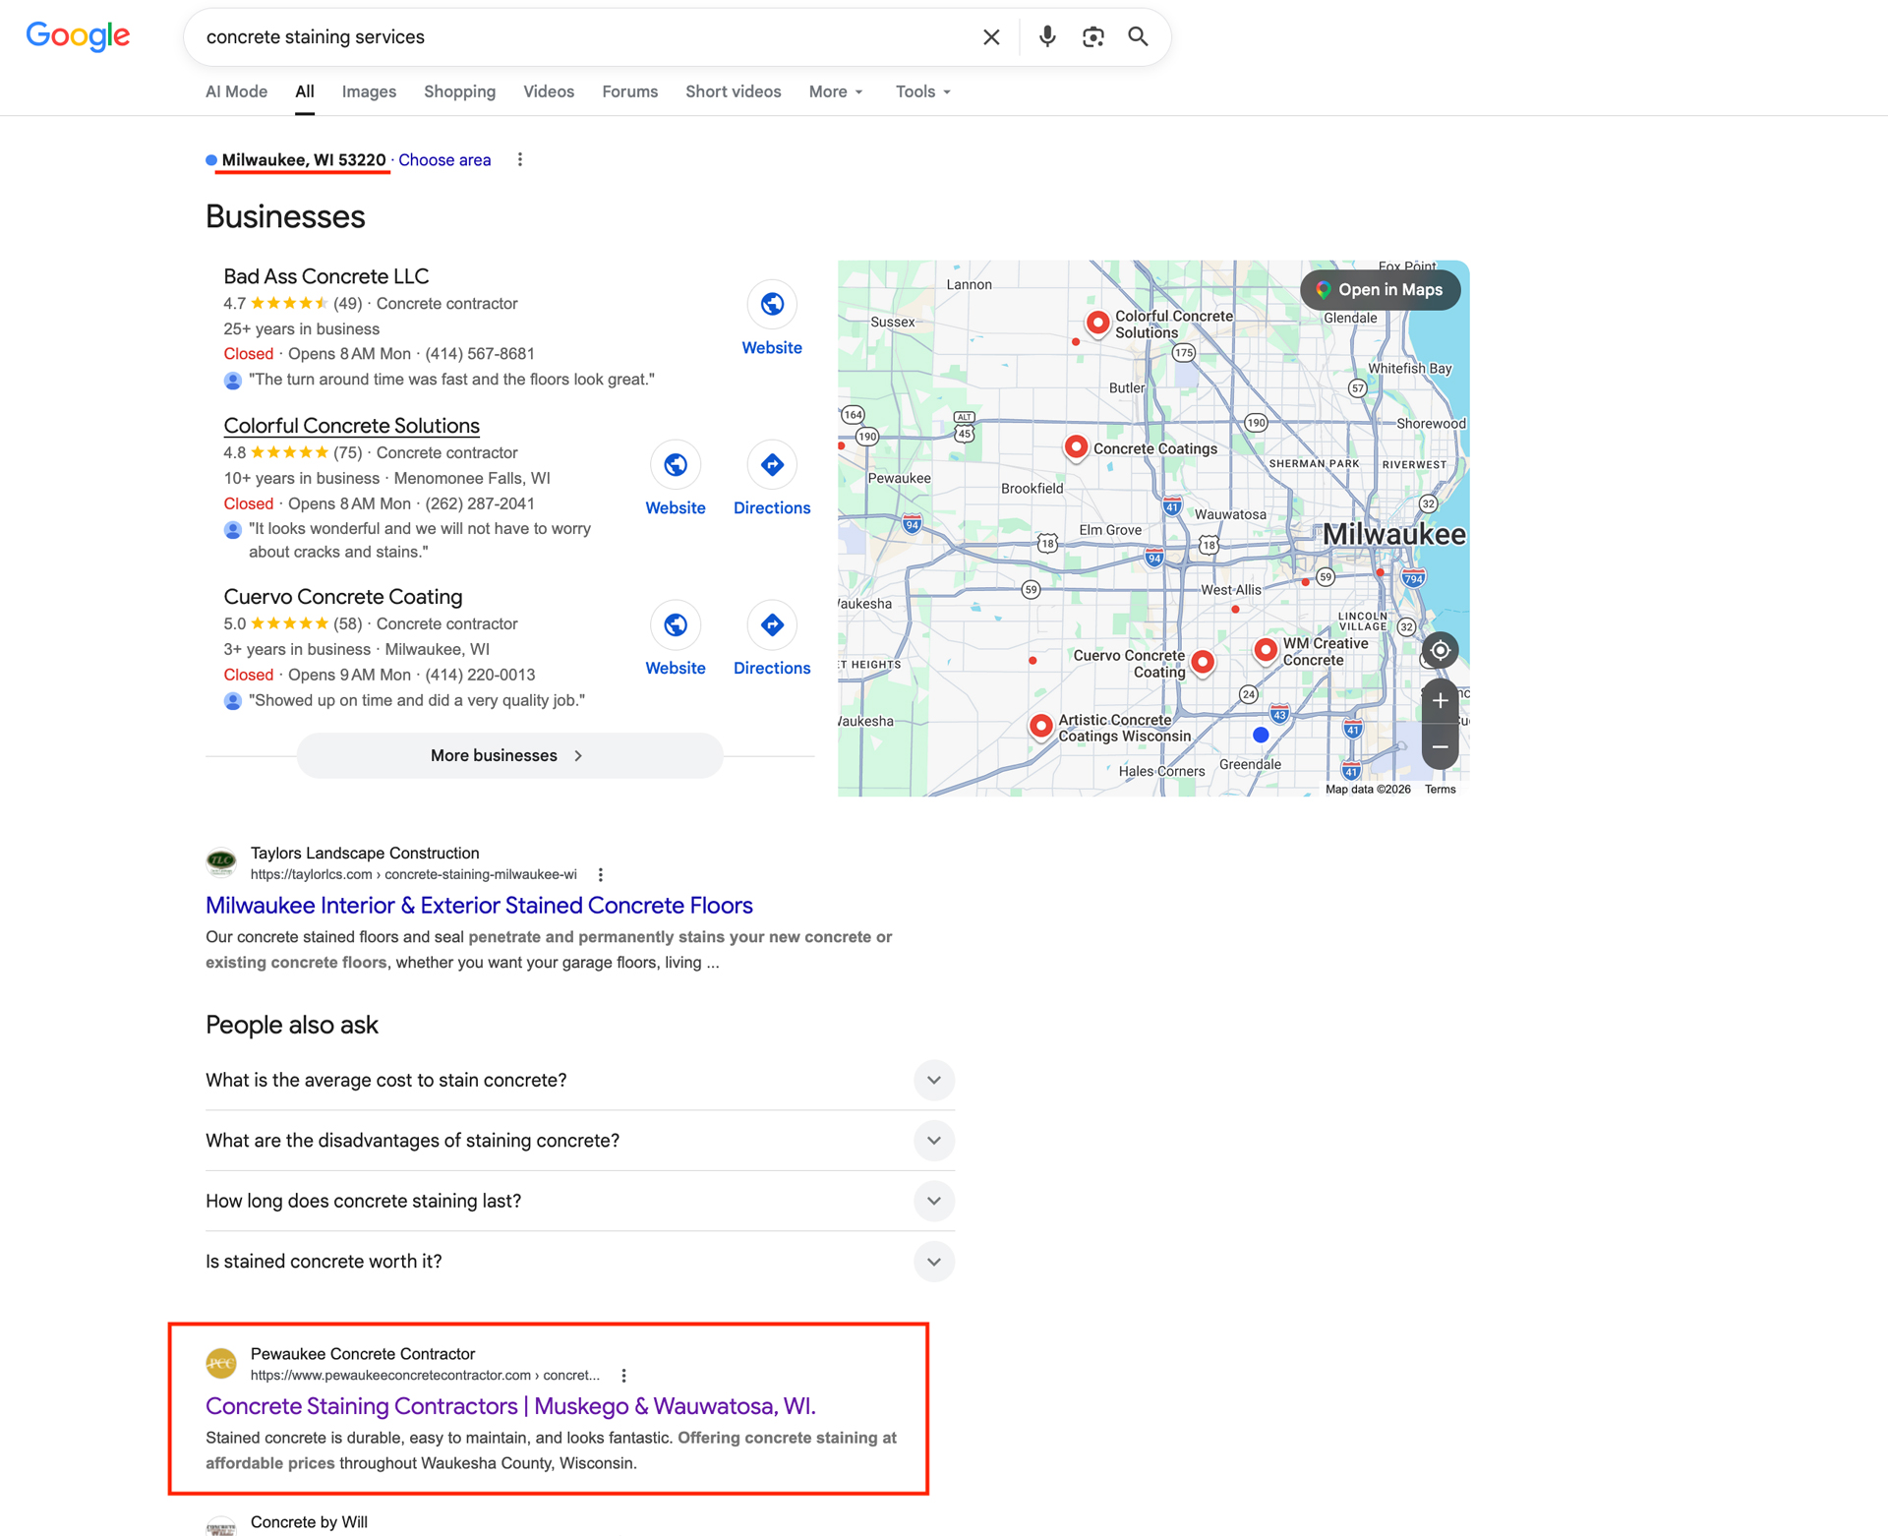Click the pewaukeeconcretecontractor.com URL text

[425, 1376]
